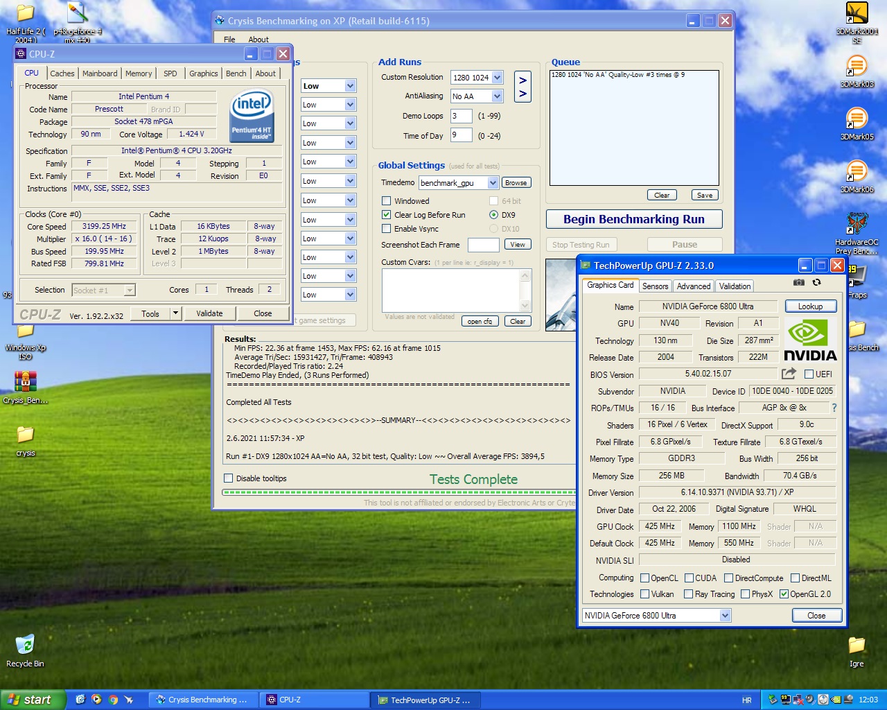This screenshot has width=887, height=710.
Task: Switch to the Mainboard tab in CPU-Z
Action: [100, 73]
